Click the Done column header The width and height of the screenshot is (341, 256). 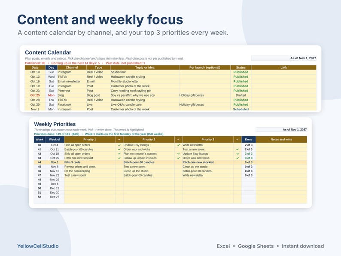coord(249,140)
